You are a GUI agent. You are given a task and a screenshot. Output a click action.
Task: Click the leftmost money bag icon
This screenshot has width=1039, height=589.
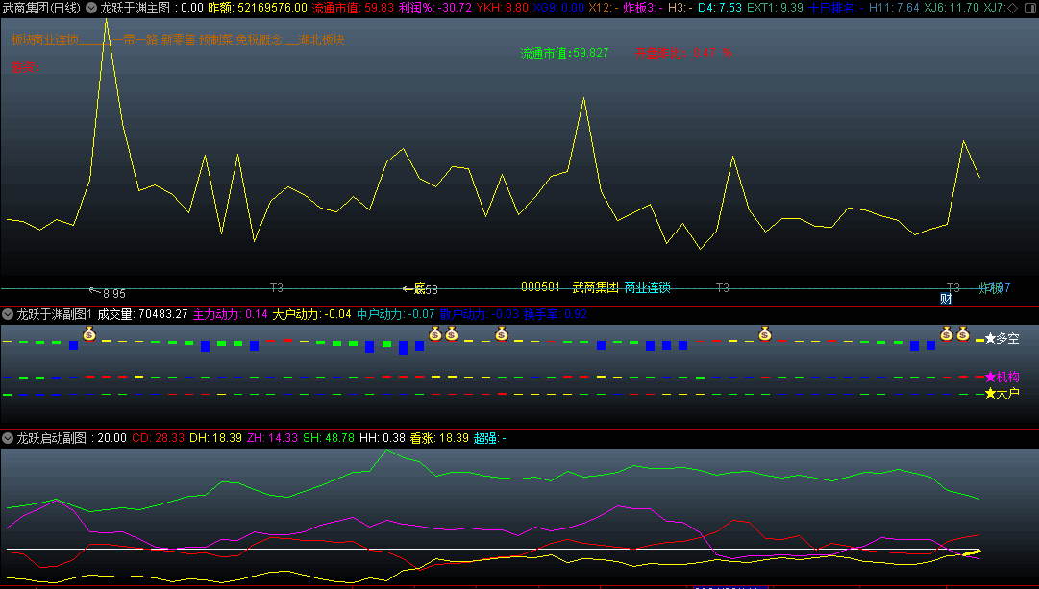(89, 334)
